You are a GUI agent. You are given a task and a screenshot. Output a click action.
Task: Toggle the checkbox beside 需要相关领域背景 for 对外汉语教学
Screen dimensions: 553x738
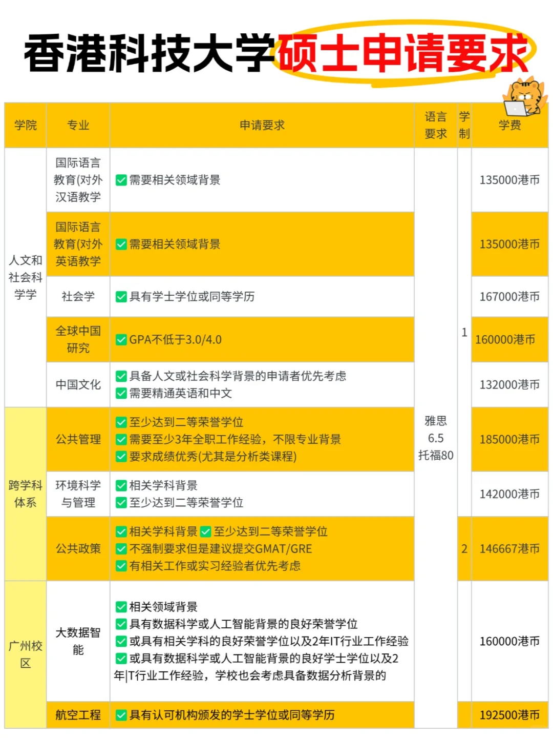121,180
